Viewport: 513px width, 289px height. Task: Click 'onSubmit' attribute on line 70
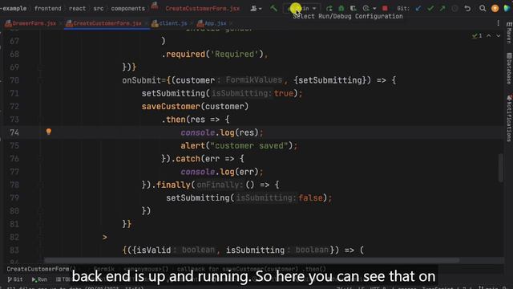tap(141, 80)
